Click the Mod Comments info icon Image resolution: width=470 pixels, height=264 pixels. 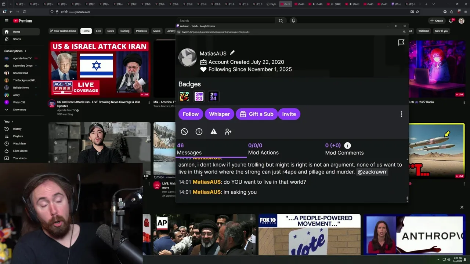click(347, 146)
